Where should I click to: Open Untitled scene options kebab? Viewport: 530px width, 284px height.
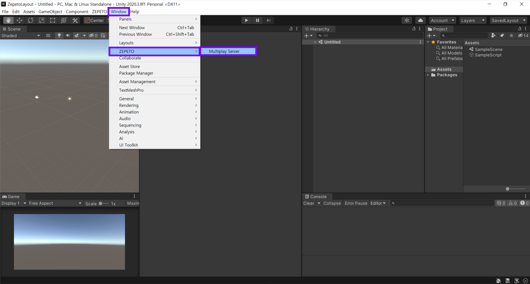click(420, 42)
